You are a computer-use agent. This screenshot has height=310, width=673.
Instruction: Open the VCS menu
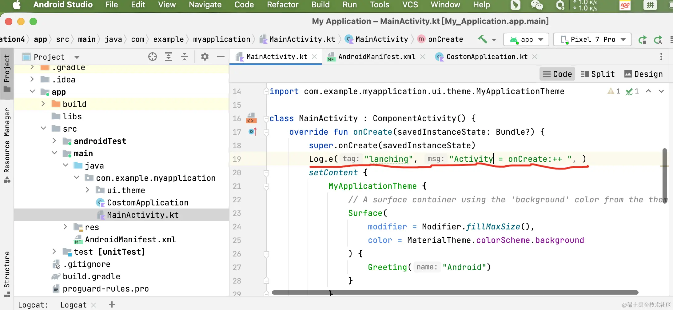410,5
